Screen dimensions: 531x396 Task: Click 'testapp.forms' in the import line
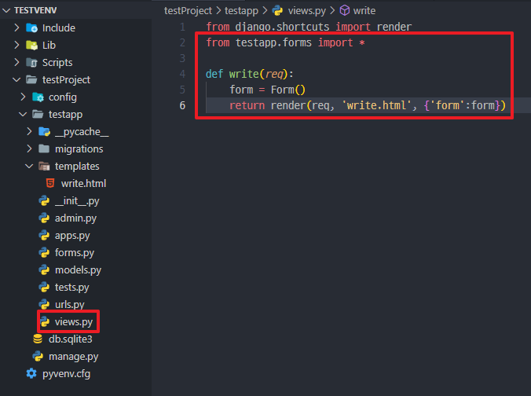[x=273, y=42]
